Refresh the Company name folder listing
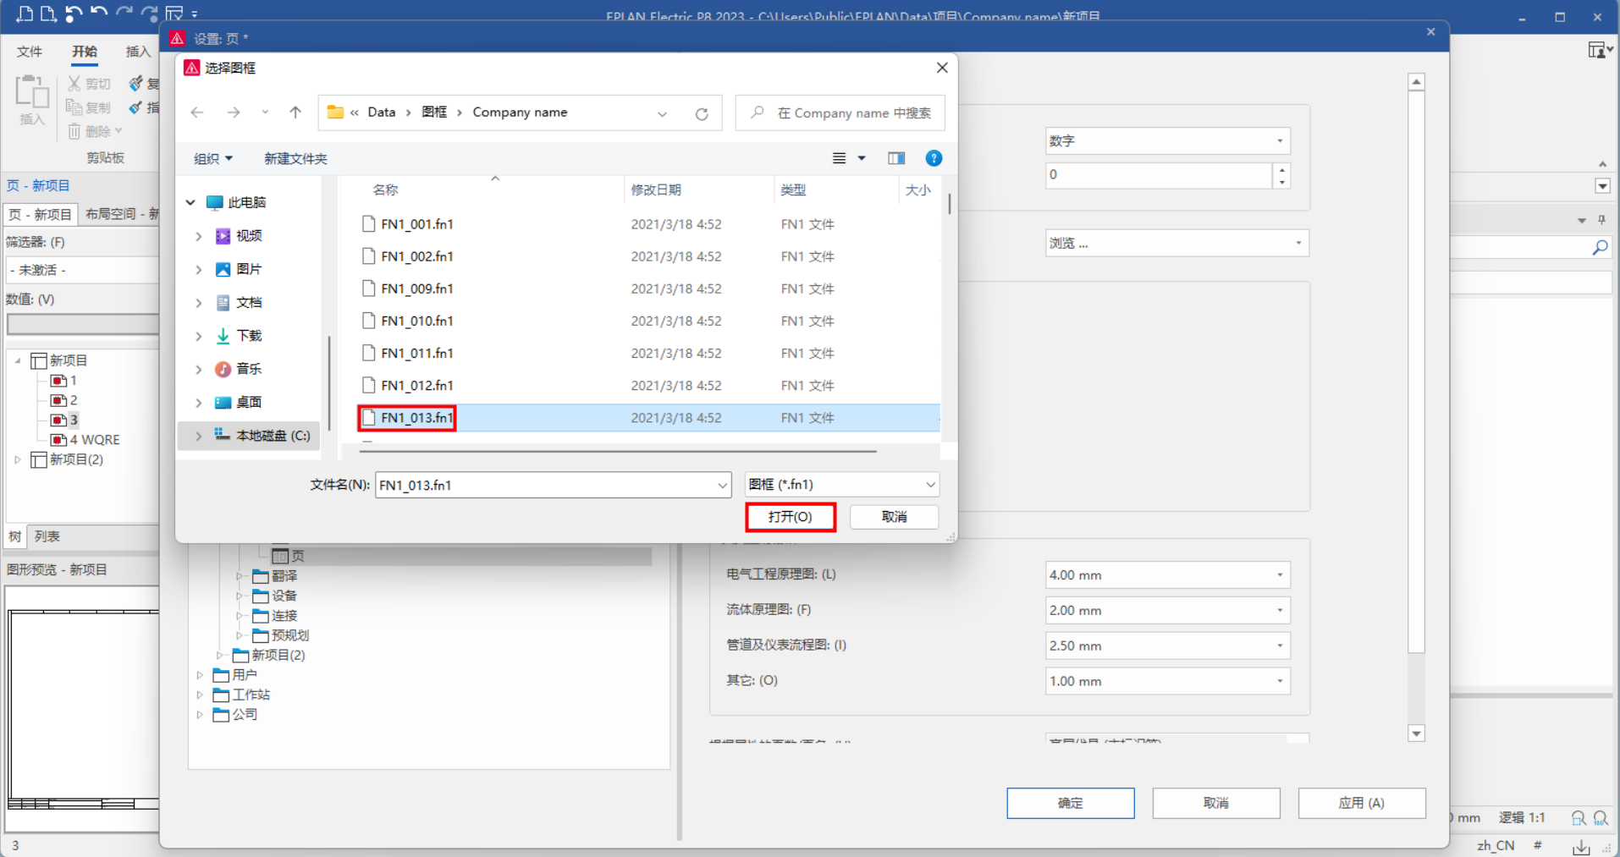Screen dimensions: 1620x857 (x=702, y=113)
